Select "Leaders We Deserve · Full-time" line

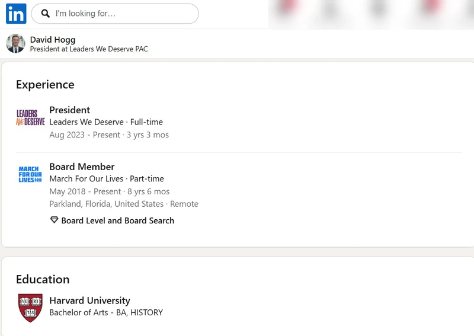pos(106,122)
